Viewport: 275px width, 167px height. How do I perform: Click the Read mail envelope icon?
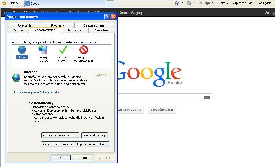pos(200,3)
